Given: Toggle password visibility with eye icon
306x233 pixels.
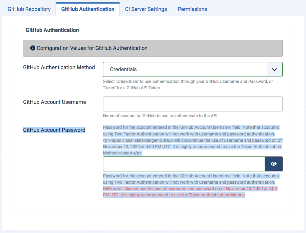Looking at the screenshot, I should 274,164.
